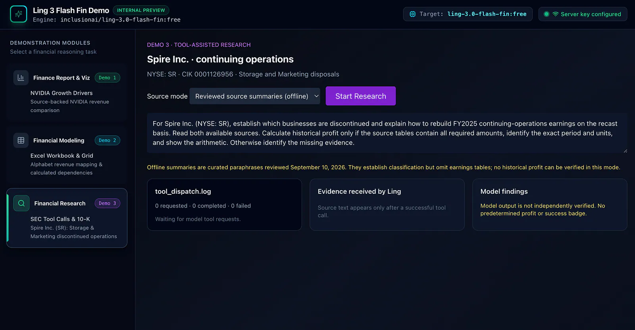Click the Start Research button
The height and width of the screenshot is (330, 635).
click(x=361, y=96)
